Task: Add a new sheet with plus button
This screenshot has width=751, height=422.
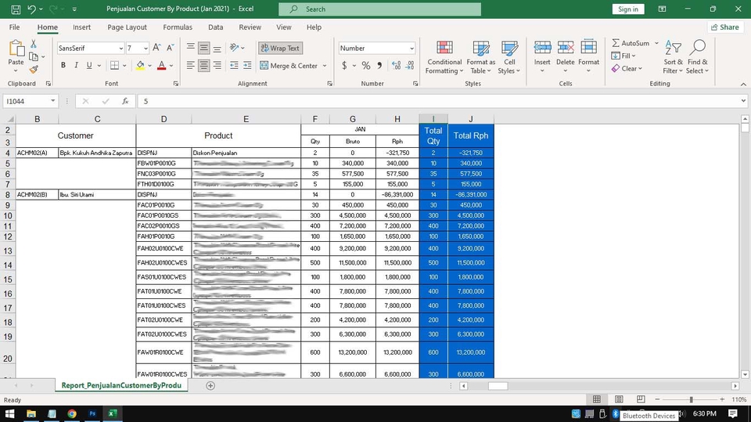Action: pyautogui.click(x=210, y=385)
